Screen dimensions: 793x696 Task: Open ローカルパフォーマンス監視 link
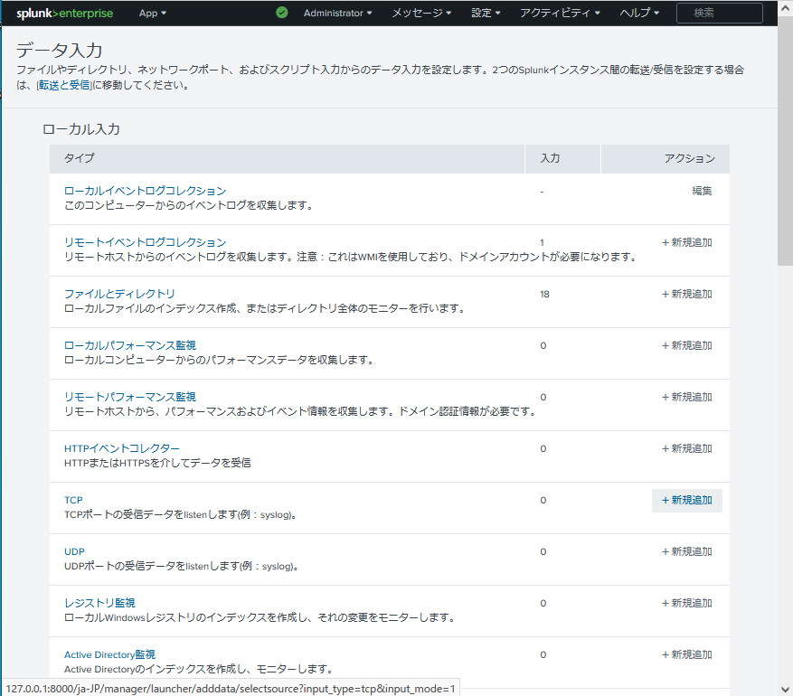[x=130, y=345]
